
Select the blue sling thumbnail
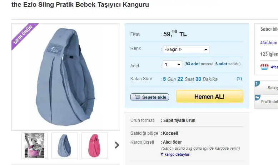[x=65, y=146]
